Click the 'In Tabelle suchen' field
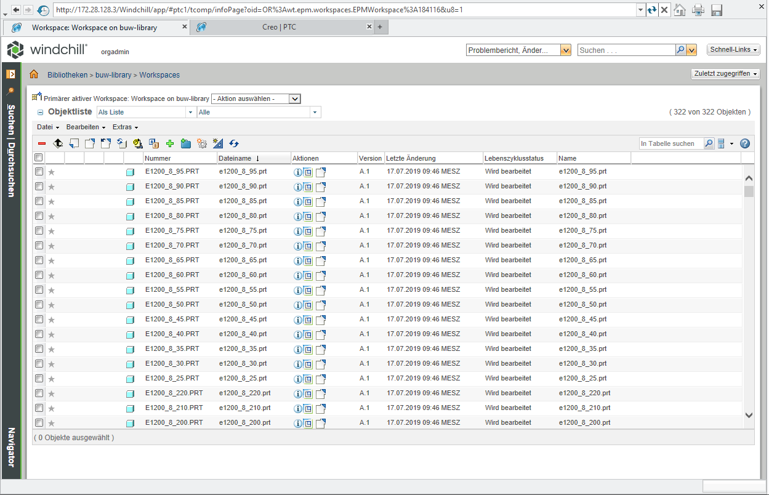This screenshot has height=495, width=769. coord(671,143)
